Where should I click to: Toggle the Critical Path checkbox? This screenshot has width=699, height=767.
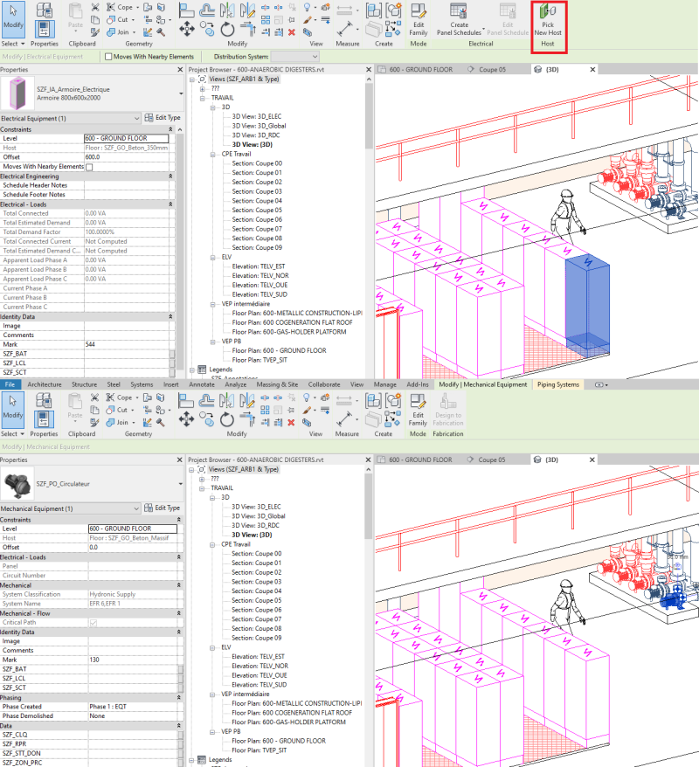93,622
